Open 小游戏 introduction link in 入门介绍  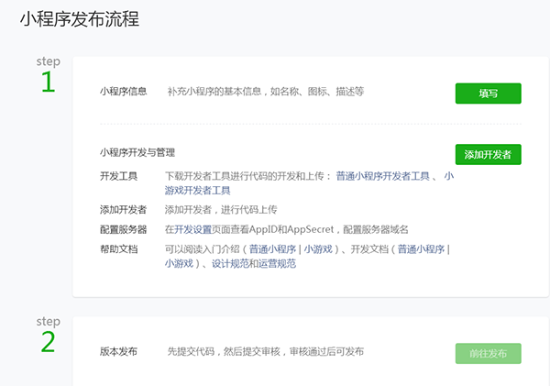coord(318,249)
